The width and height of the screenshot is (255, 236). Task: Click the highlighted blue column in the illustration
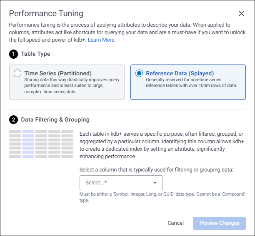(x=28, y=144)
